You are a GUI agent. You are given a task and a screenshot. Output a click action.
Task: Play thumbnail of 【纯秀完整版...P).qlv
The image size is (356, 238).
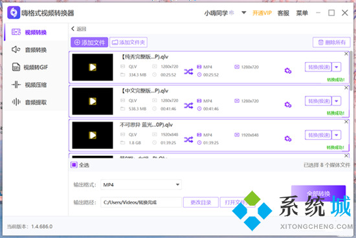click(x=93, y=67)
